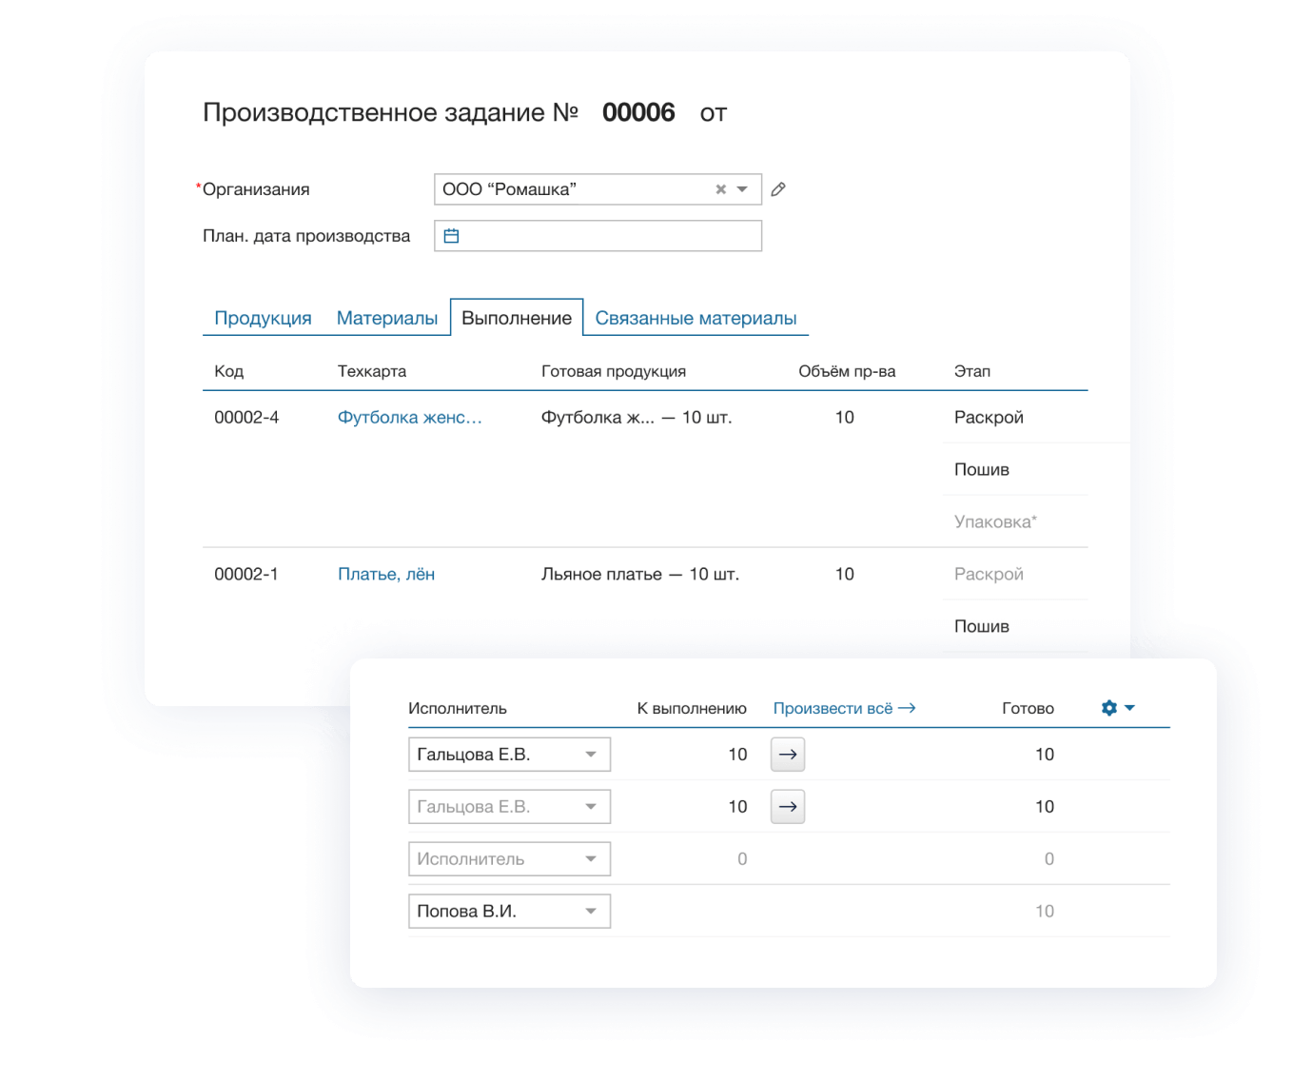Click the task number 00006
The image size is (1313, 1081).
click(x=638, y=112)
